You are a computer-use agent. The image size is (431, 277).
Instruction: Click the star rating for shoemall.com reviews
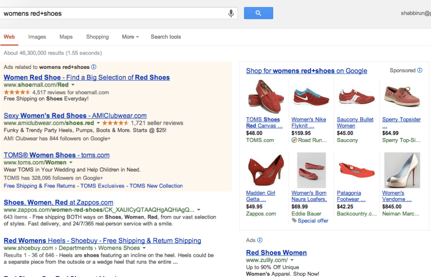click(x=17, y=92)
